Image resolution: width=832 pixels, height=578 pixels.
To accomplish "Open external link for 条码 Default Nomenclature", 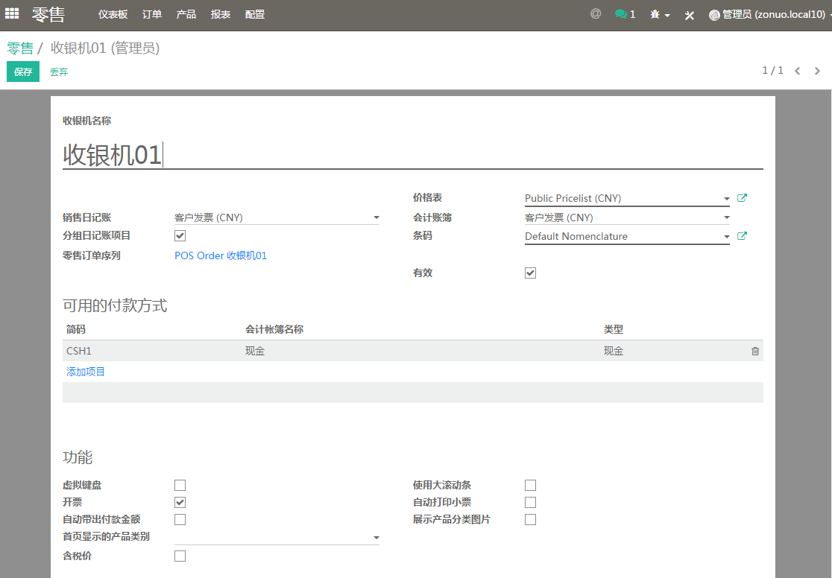I will point(742,236).
